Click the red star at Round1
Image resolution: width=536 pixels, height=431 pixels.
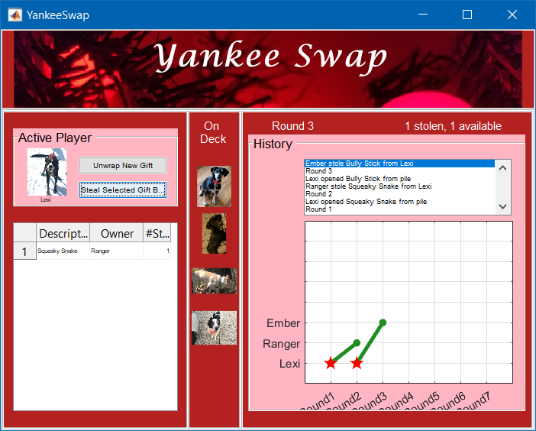pos(330,363)
